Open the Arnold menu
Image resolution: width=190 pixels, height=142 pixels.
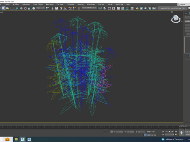pos(110,4)
